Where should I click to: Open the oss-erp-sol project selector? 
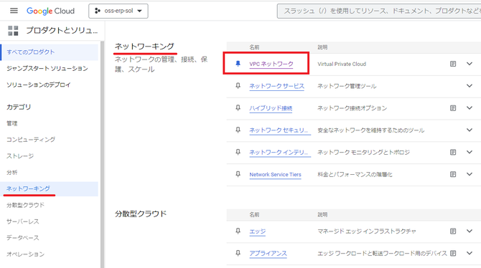point(118,11)
